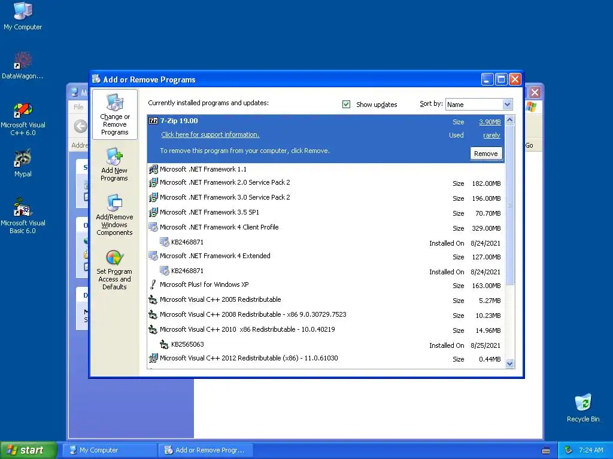Click the KB2565063 update icon
This screenshot has height=459, width=613.
(165, 344)
